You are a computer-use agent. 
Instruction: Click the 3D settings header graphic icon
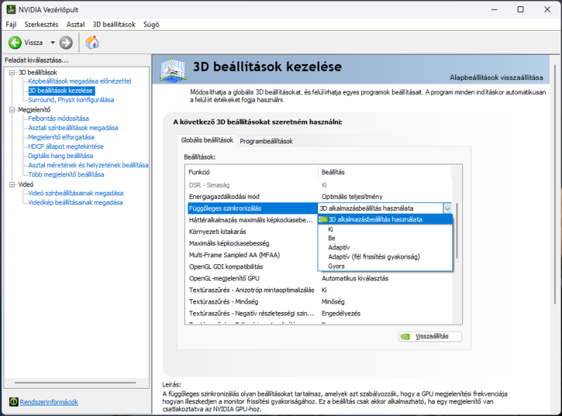[x=173, y=69]
